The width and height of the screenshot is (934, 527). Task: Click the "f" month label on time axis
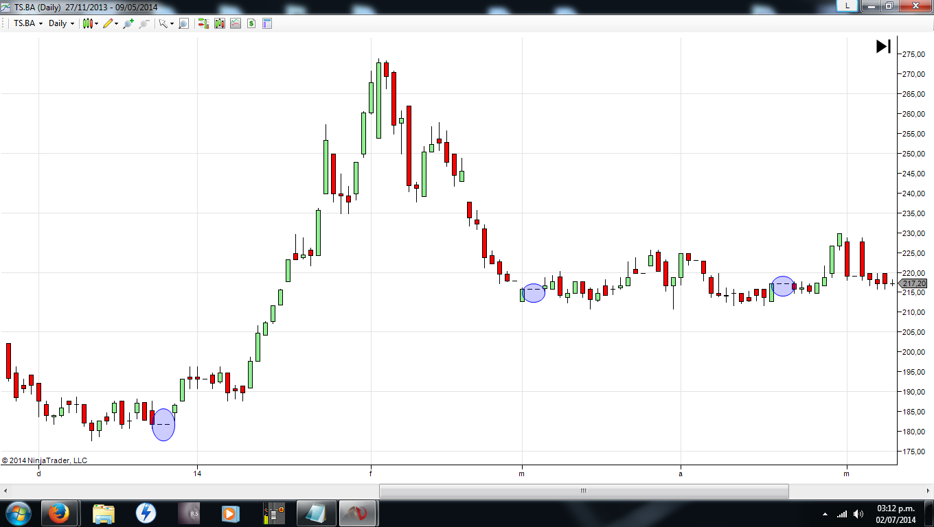[x=371, y=473]
